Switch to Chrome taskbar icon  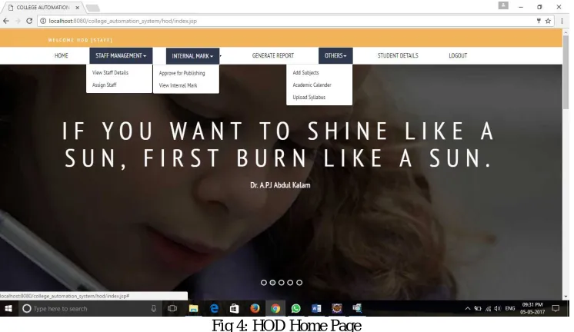click(275, 309)
